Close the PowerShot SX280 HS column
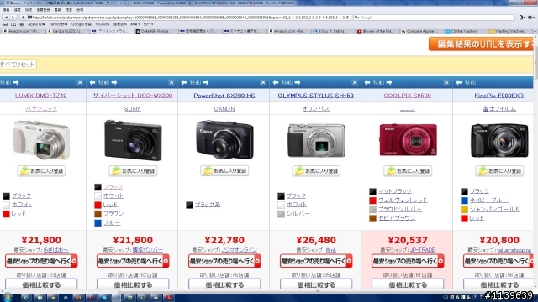 pyautogui.click(x=263, y=82)
